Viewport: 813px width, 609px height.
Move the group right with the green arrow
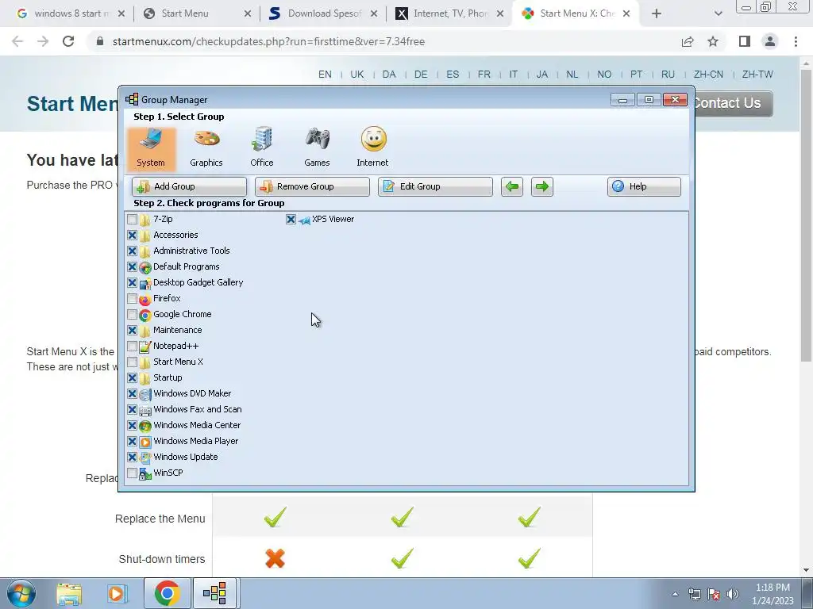point(541,186)
